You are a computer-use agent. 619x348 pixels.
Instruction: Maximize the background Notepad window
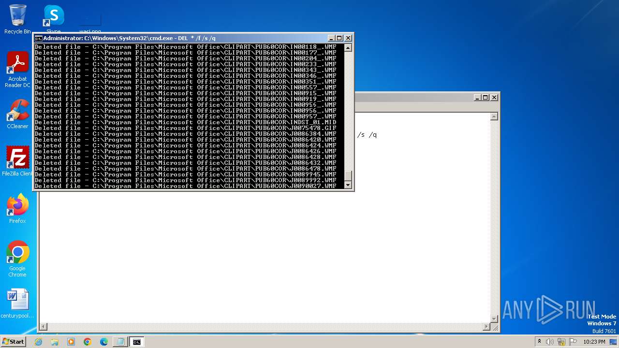486,97
